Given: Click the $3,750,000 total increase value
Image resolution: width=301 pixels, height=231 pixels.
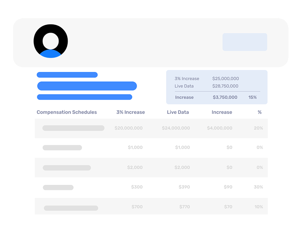Looking at the screenshot, I should 225,97.
